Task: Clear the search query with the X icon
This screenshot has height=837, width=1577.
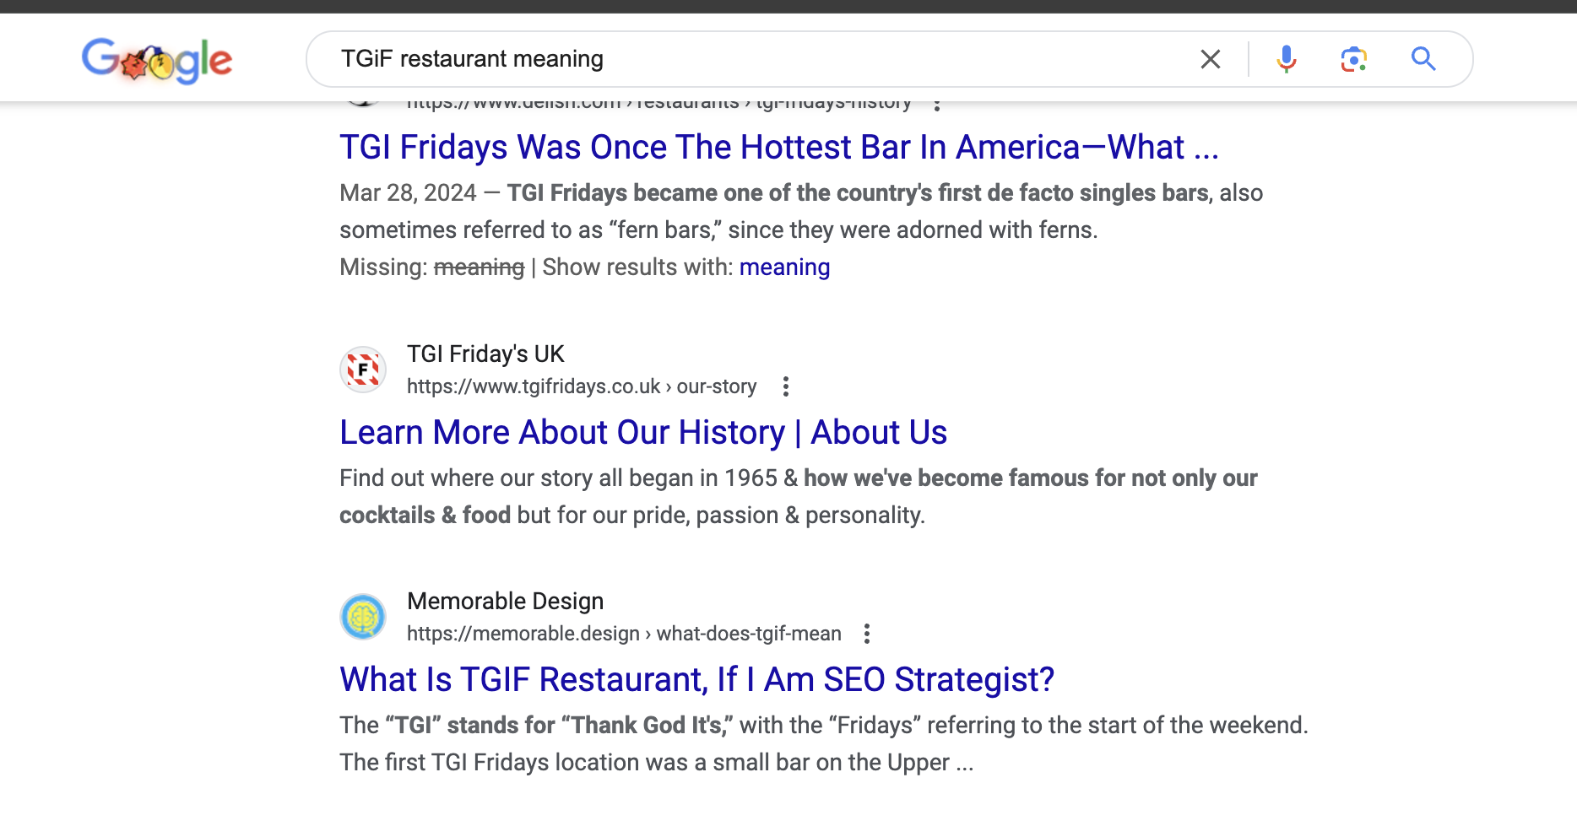Action: pos(1211,59)
